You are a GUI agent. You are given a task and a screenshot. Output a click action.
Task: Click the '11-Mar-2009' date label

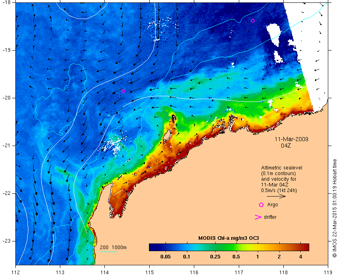pyautogui.click(x=291, y=139)
